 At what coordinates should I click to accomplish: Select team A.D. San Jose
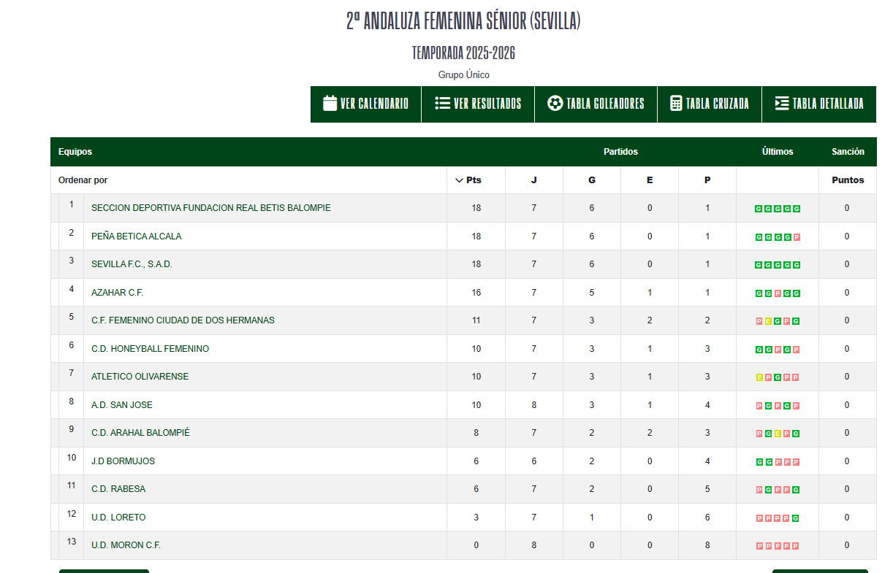pyautogui.click(x=122, y=405)
